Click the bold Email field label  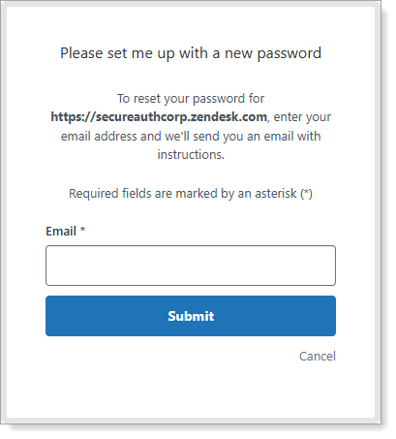click(61, 231)
